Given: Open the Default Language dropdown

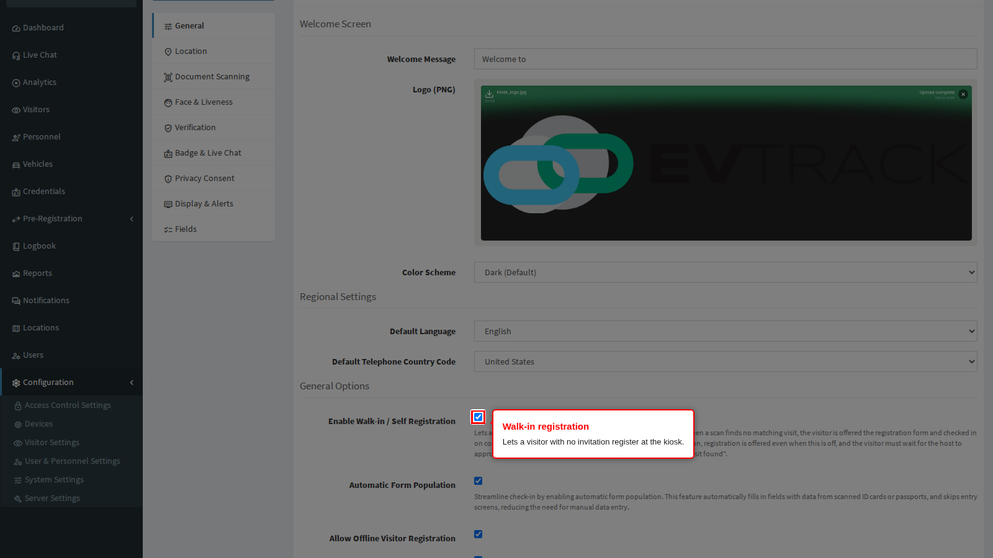Looking at the screenshot, I should tap(726, 331).
